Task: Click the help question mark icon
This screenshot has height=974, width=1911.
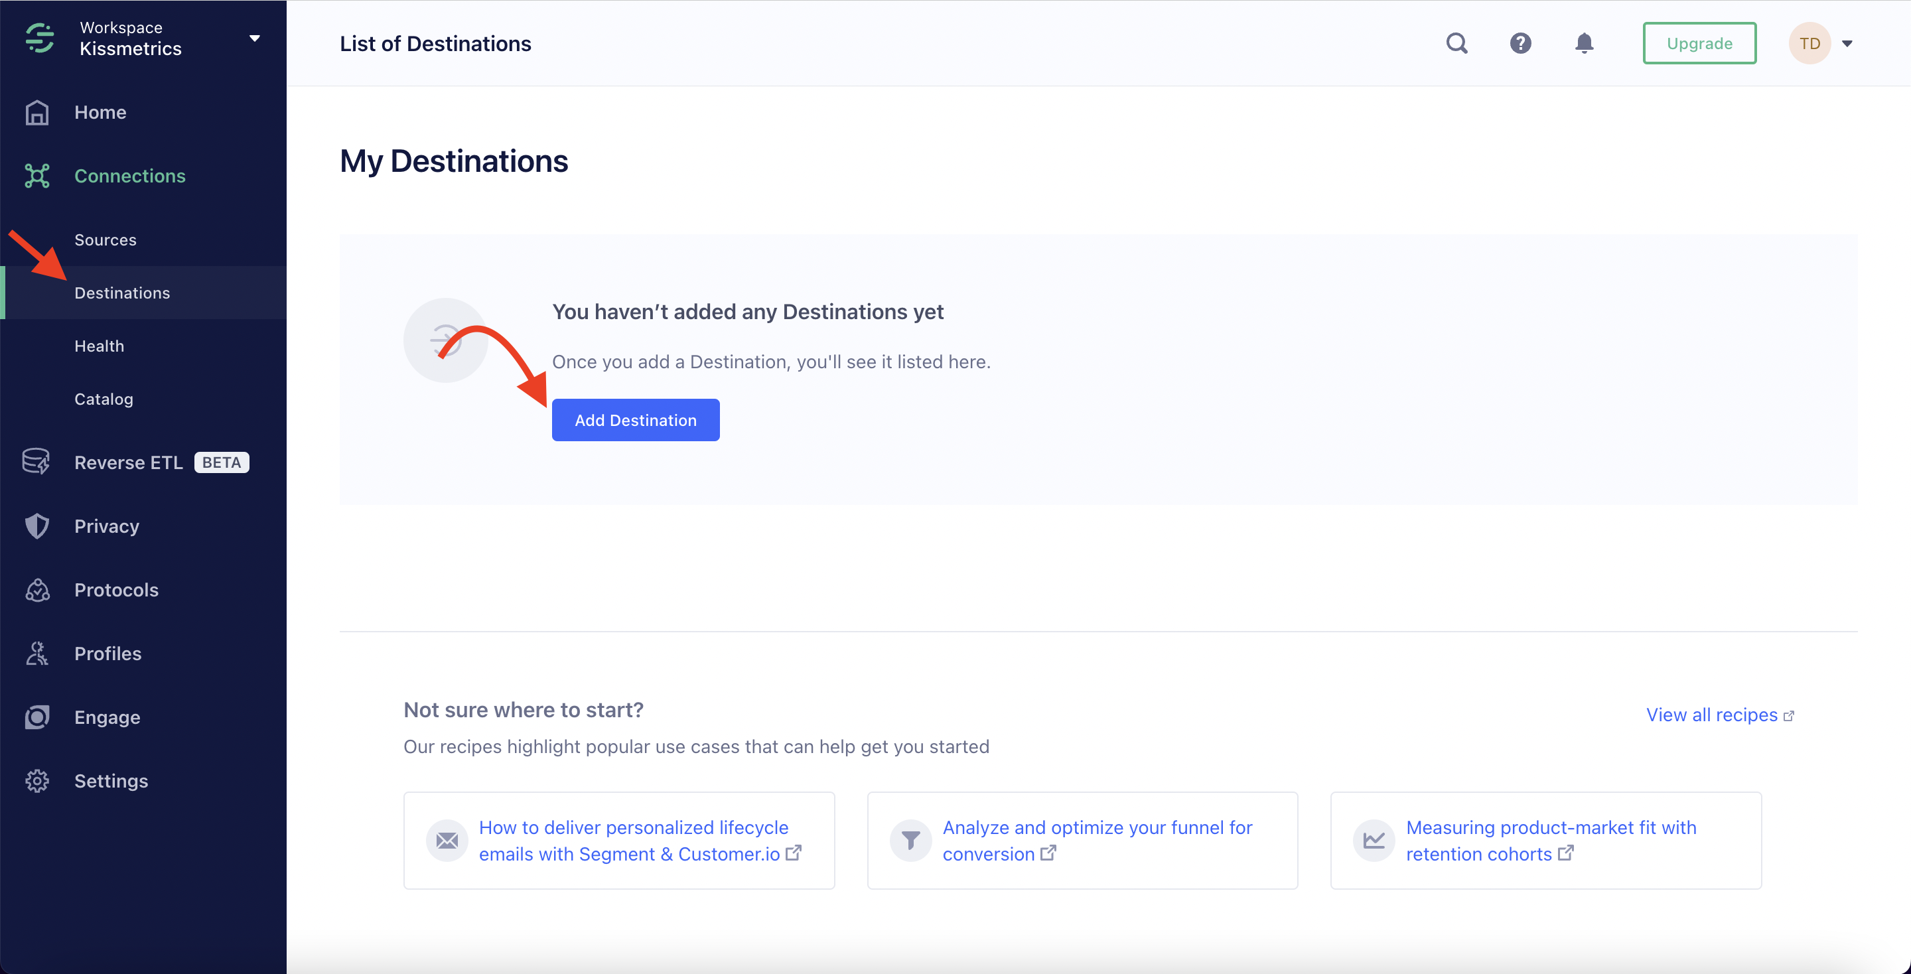Action: [1520, 44]
